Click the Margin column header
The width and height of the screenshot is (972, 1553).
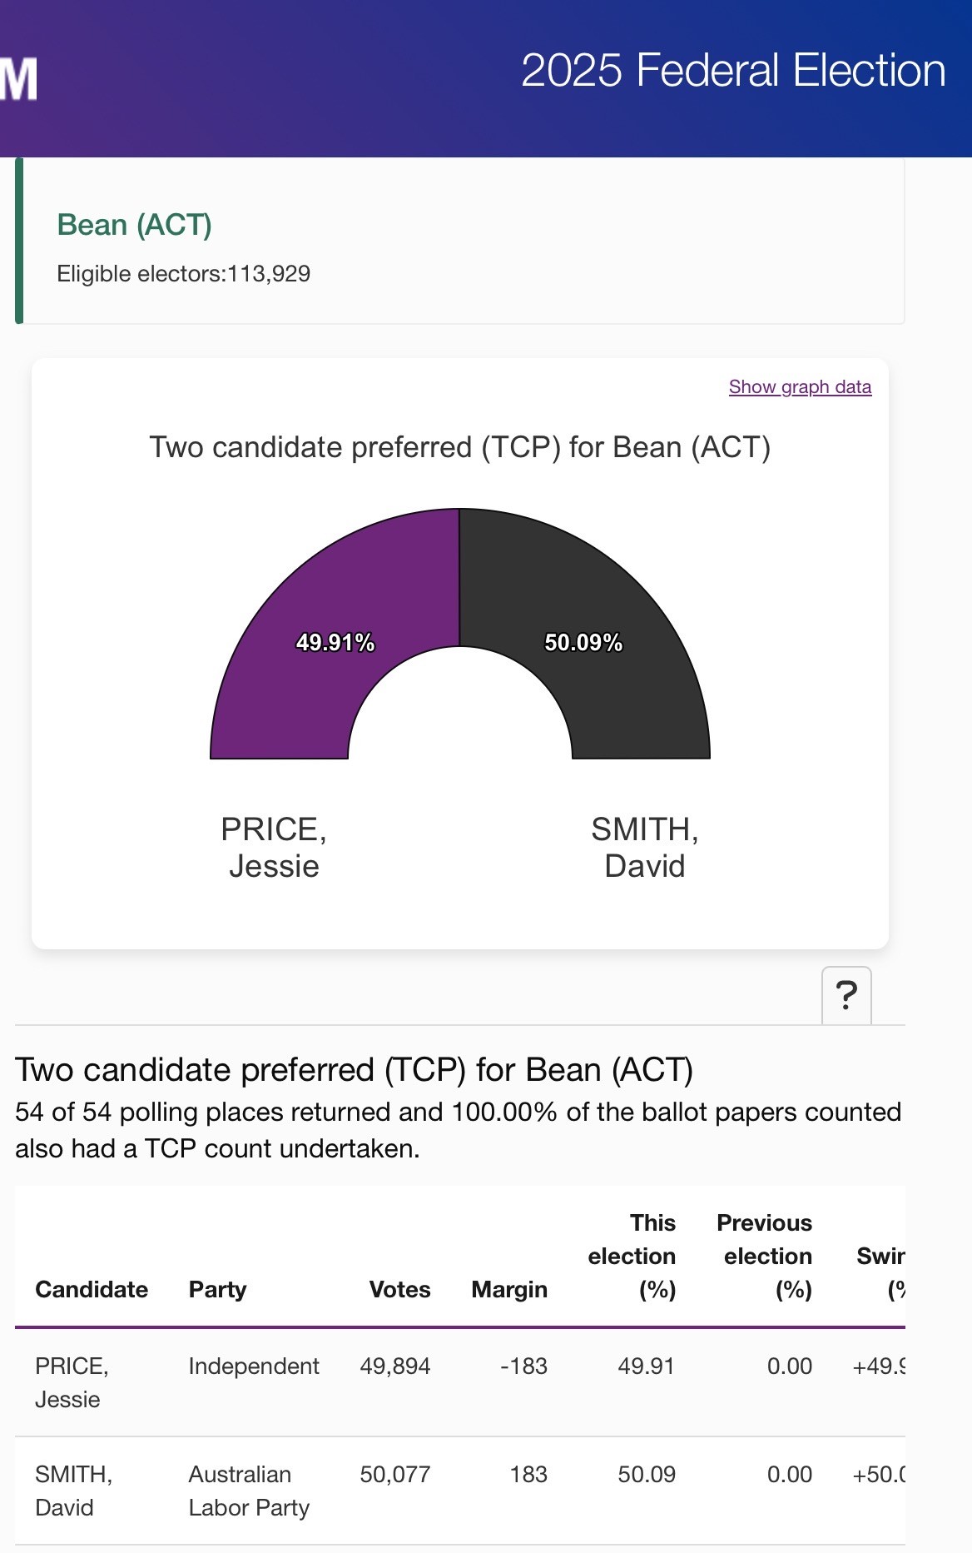coord(509,1289)
